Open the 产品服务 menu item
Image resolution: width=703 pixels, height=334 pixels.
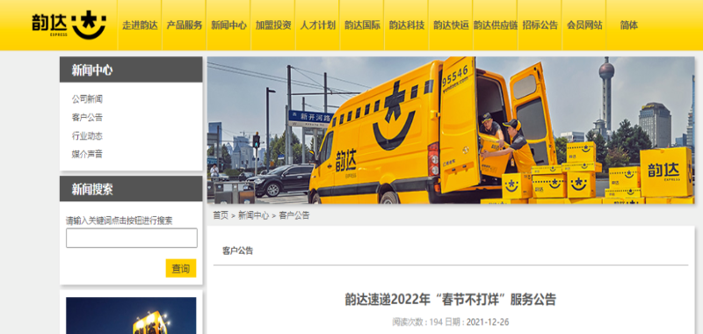pyautogui.click(x=185, y=25)
